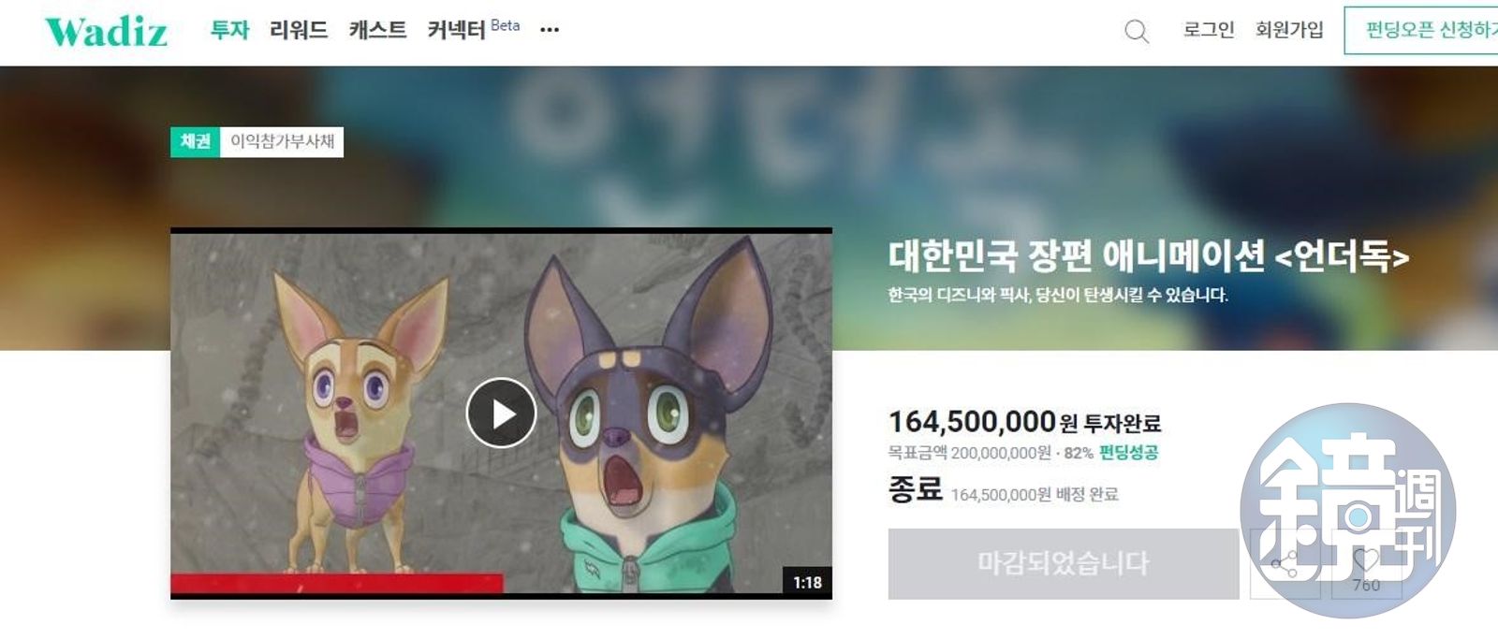This screenshot has height=639, width=1498.
Task: Like the project with heart icon
Action: coord(1367,564)
